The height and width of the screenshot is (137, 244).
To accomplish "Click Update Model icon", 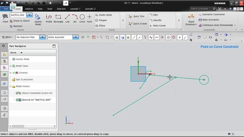I will 38,17.
